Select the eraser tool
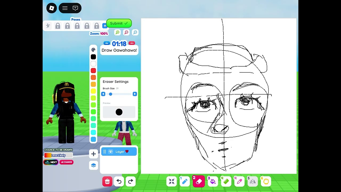The width and height of the screenshot is (341, 192). [x=199, y=182]
